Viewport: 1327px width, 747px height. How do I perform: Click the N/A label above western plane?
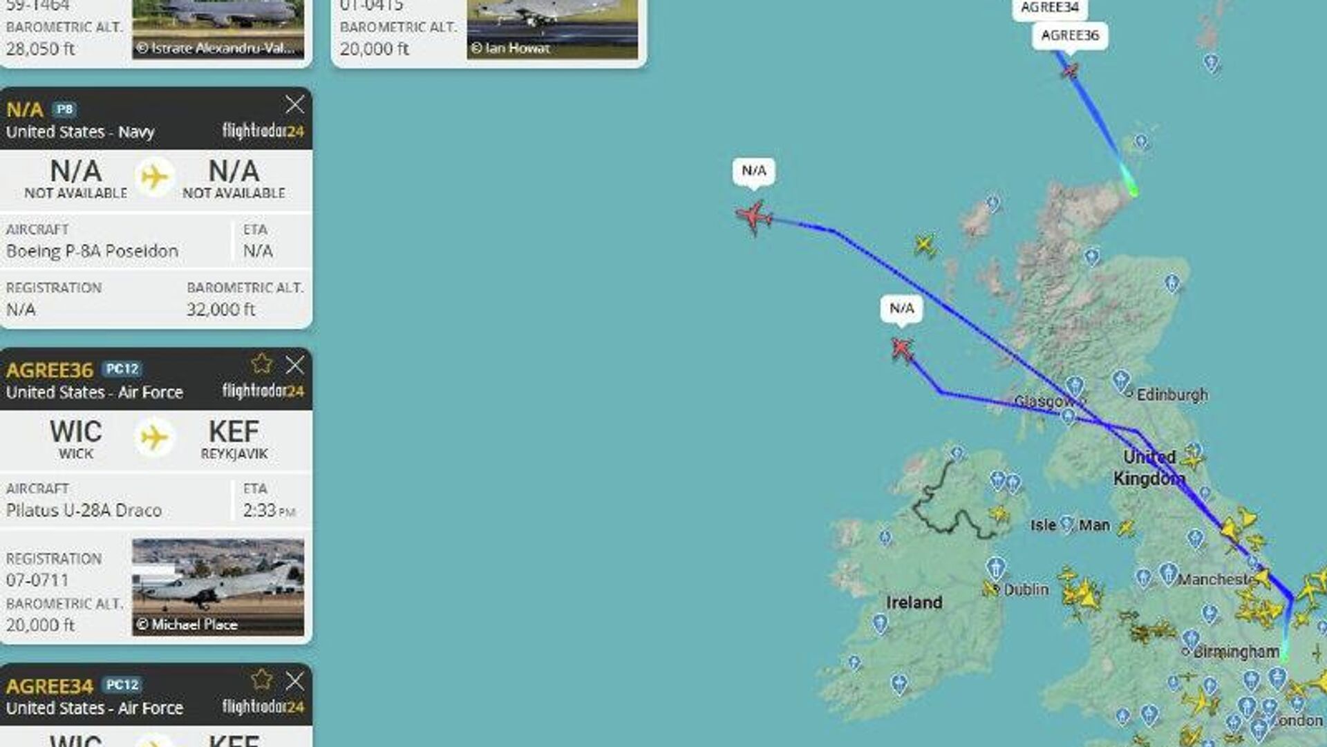(x=754, y=171)
